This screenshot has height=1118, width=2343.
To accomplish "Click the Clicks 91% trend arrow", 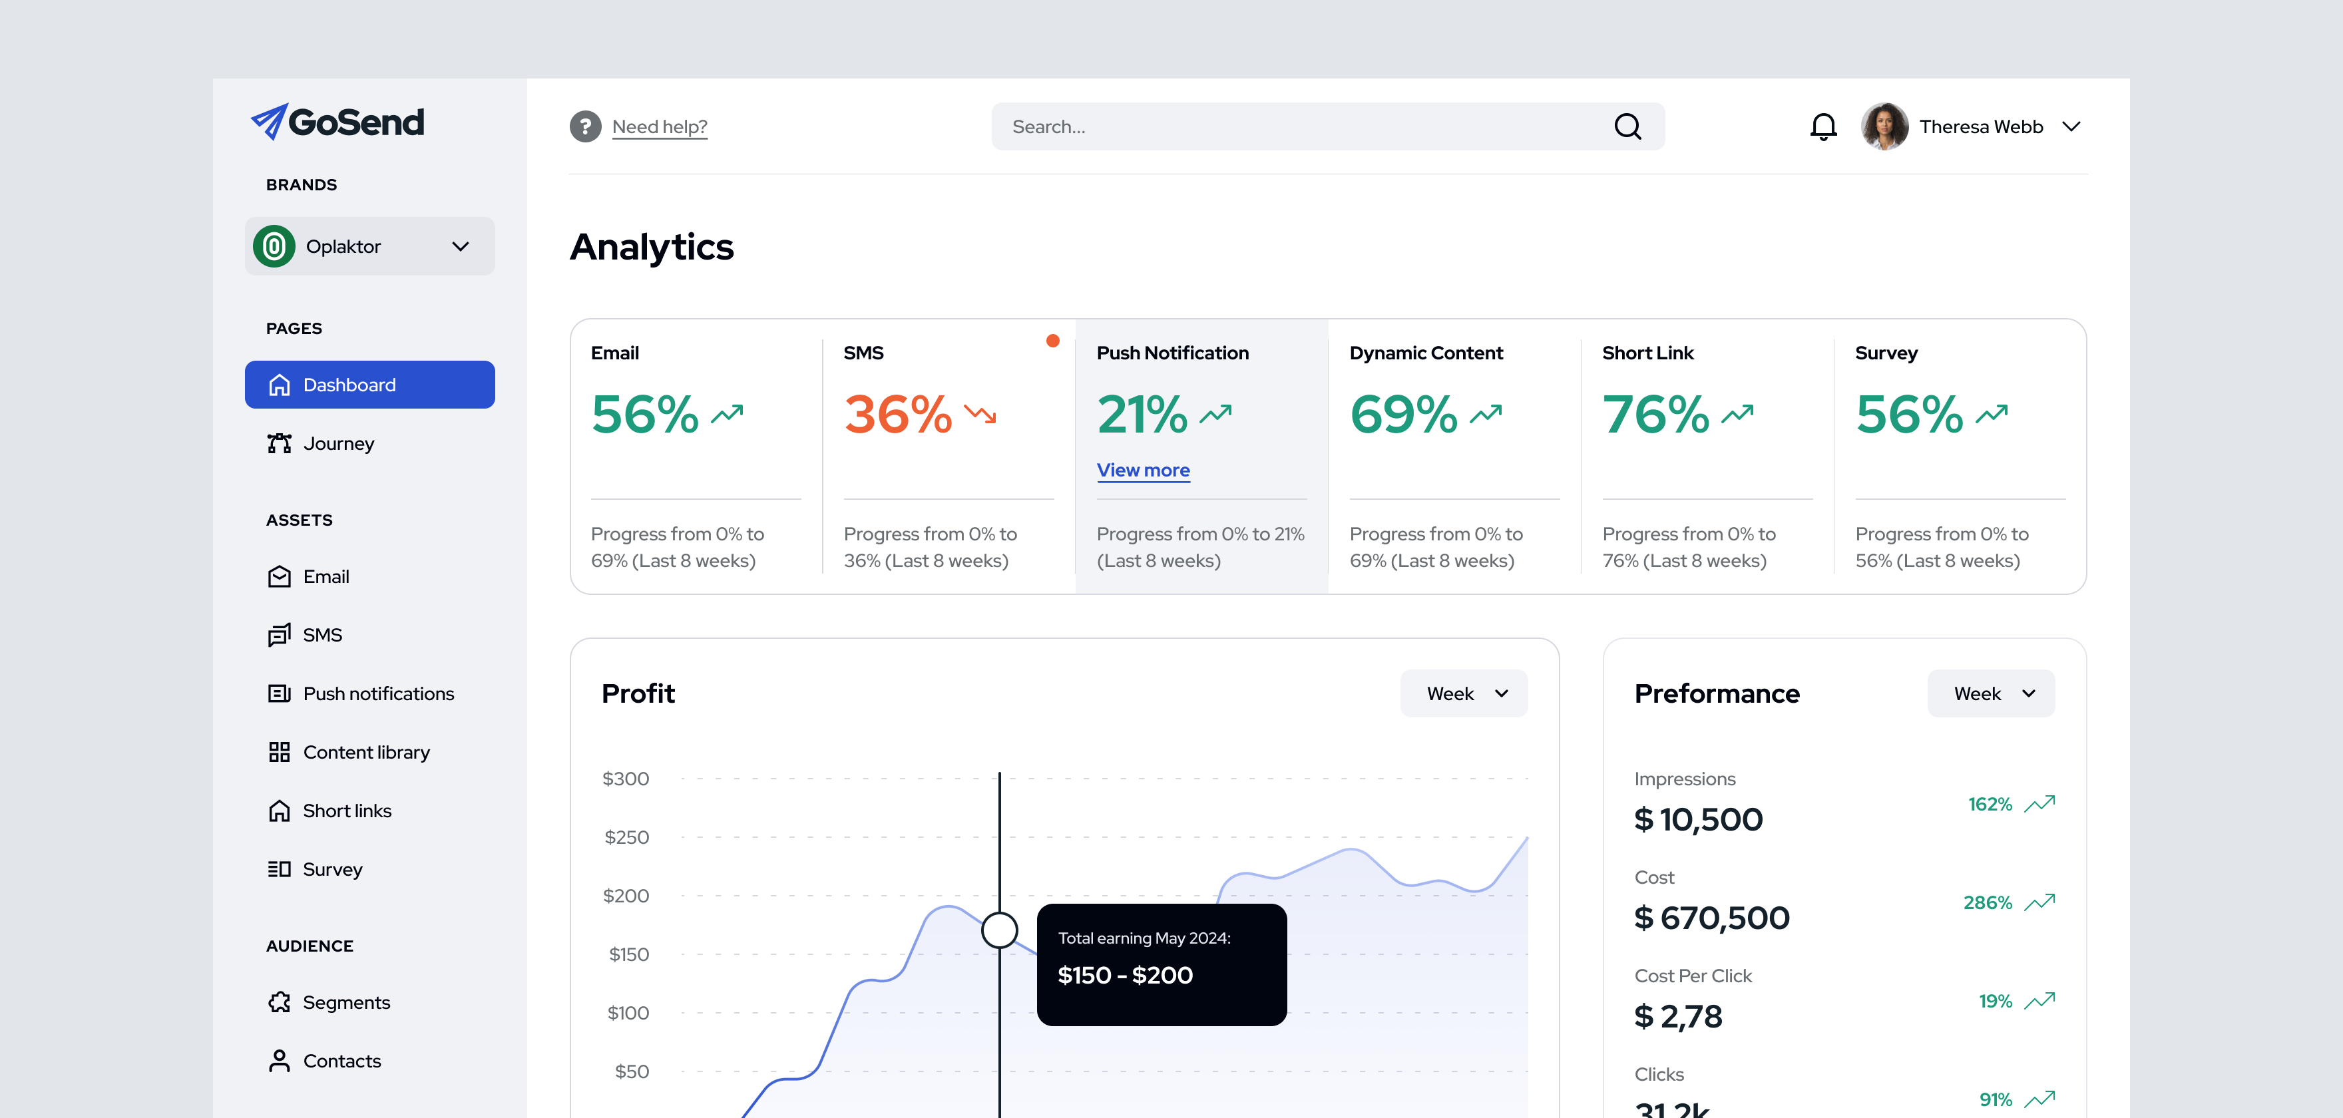I will pos(2040,1099).
